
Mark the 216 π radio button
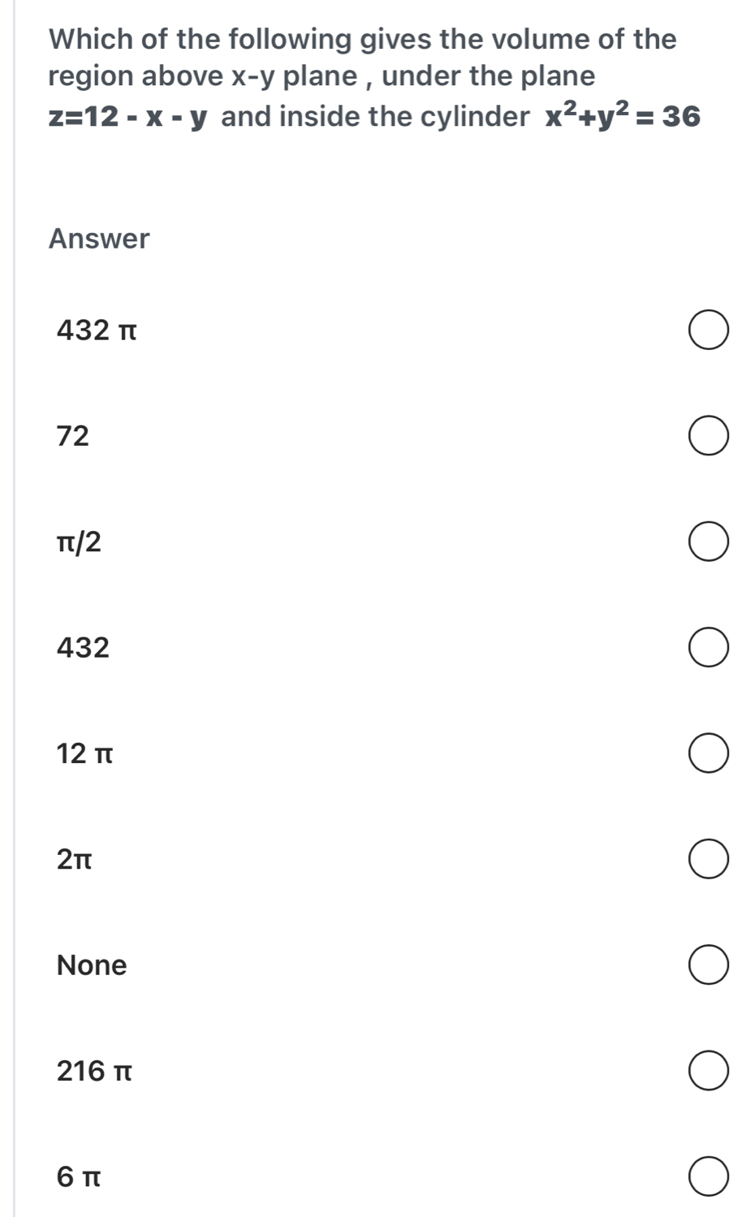point(709,1072)
